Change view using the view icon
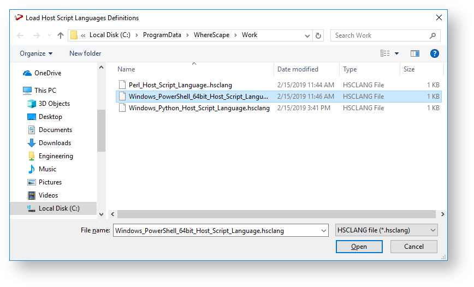This screenshot has width=474, height=287. point(385,53)
